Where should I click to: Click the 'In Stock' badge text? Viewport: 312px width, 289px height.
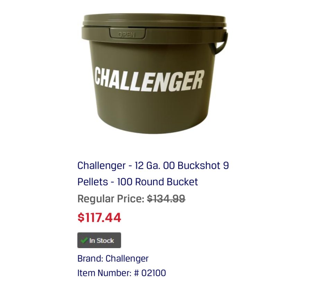102,240
